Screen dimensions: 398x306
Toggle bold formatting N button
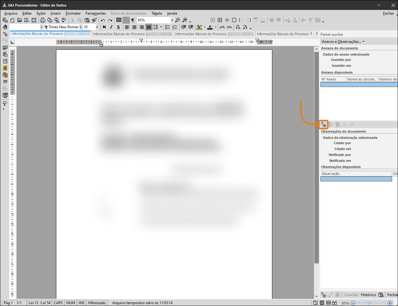pos(104,27)
